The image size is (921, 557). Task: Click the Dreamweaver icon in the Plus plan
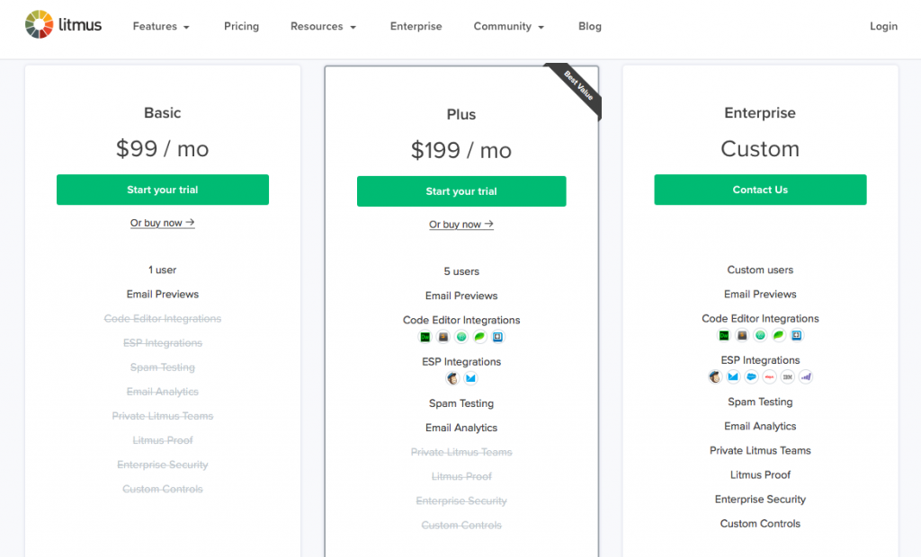425,337
